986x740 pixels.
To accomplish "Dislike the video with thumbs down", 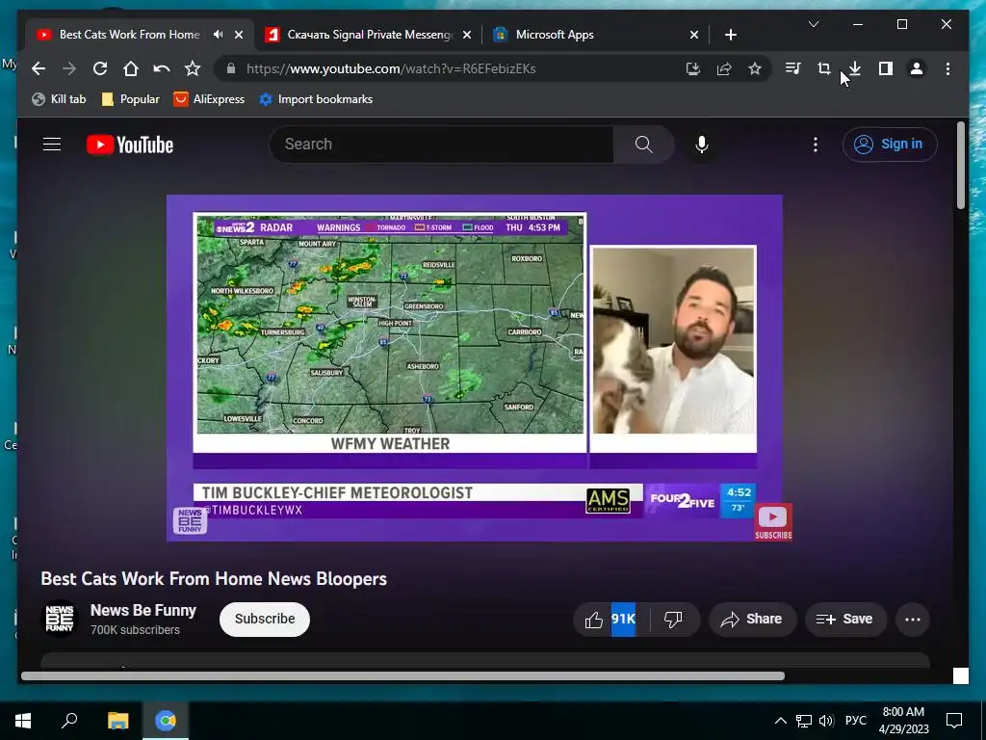I will 673,620.
